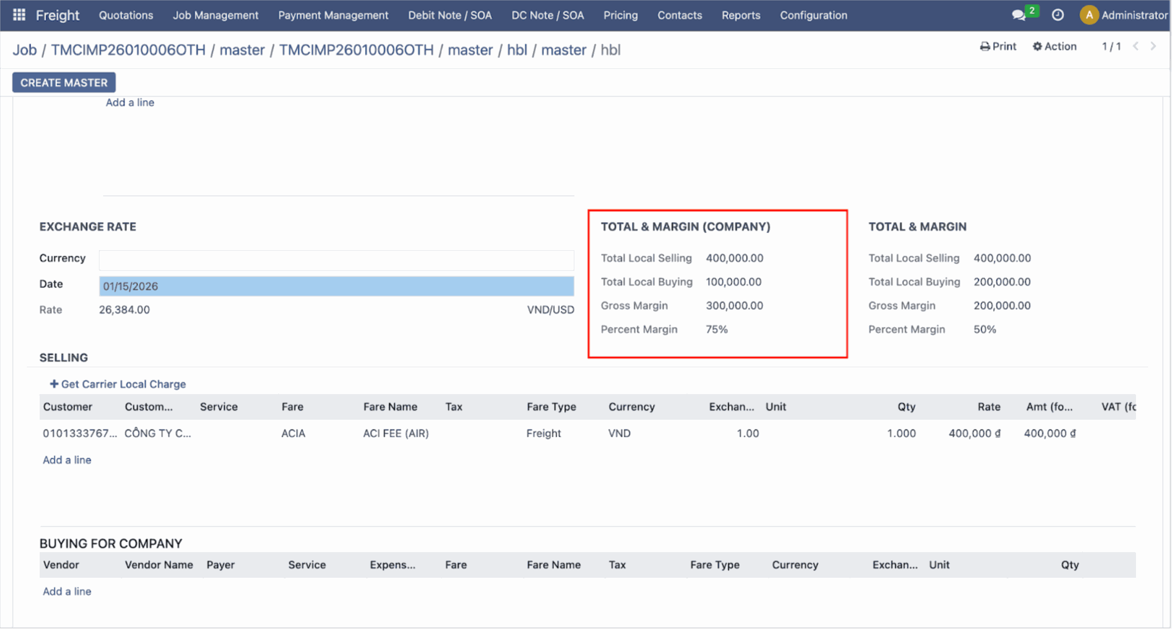Image resolution: width=1172 pixels, height=629 pixels.
Task: Click the Date field 01/15/2026
Action: pos(336,286)
